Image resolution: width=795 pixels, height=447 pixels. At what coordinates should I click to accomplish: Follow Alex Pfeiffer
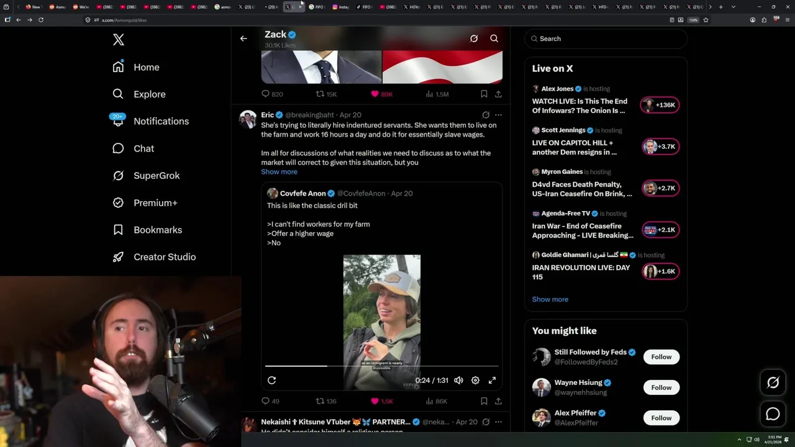(661, 418)
